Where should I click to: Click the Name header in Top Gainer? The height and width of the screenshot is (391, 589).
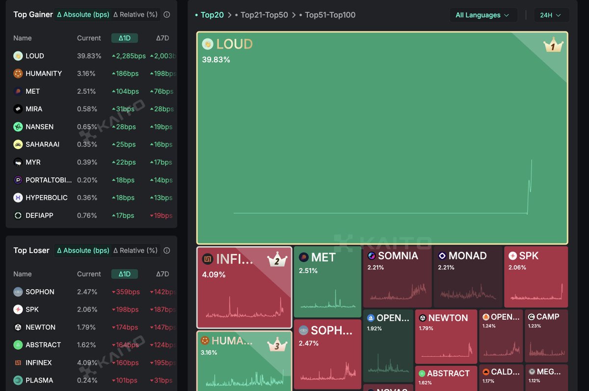point(23,38)
